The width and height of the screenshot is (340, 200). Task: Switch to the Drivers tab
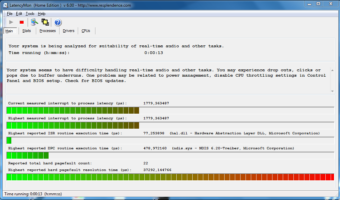69,31
